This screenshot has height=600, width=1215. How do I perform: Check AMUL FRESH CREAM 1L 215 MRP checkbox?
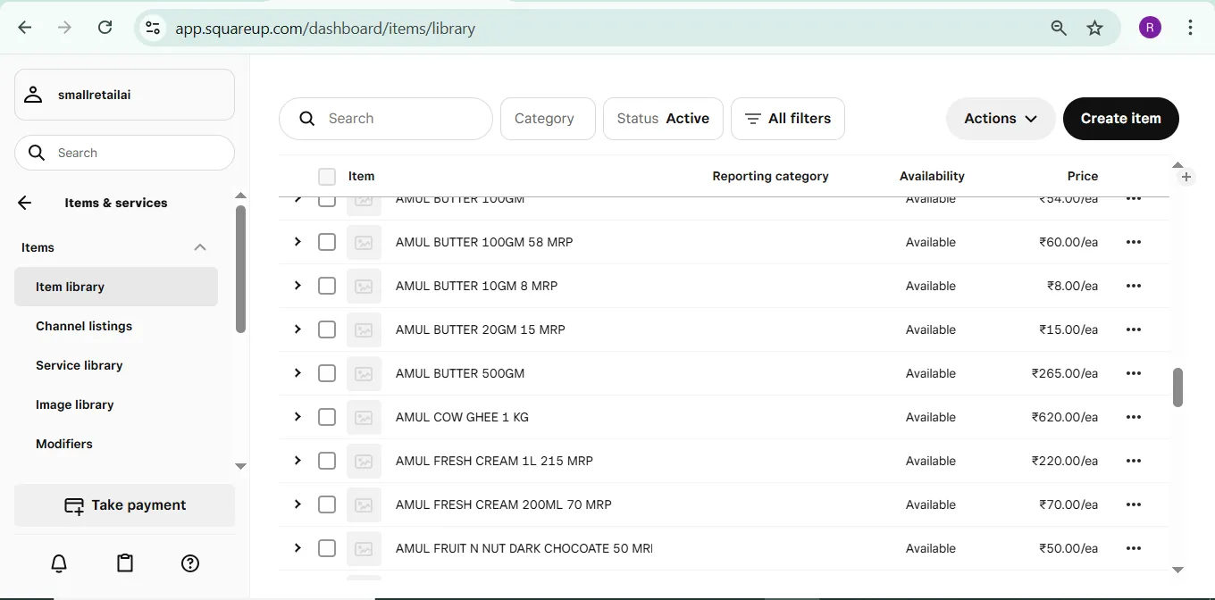(x=327, y=461)
